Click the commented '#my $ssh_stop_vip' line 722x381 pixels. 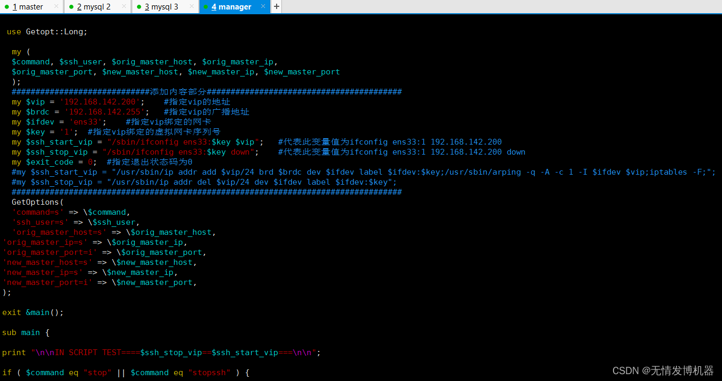point(204,182)
